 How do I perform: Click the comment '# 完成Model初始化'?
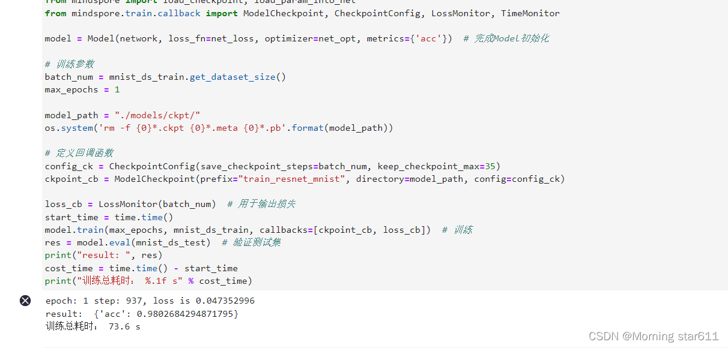[506, 38]
